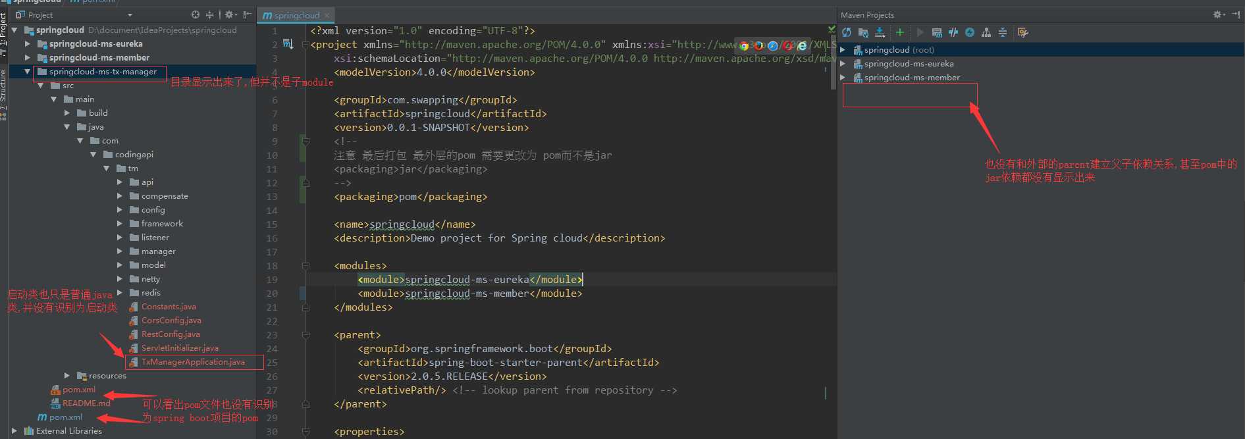This screenshot has height=439, width=1245.
Task: Open in Firefox browser icon
Action: point(758,45)
